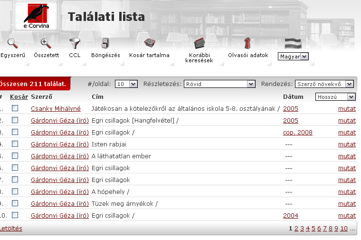This screenshot has width=361, height=240.
Task: Click mutat for Tüzek meg árnyékok row
Action: click(x=347, y=203)
